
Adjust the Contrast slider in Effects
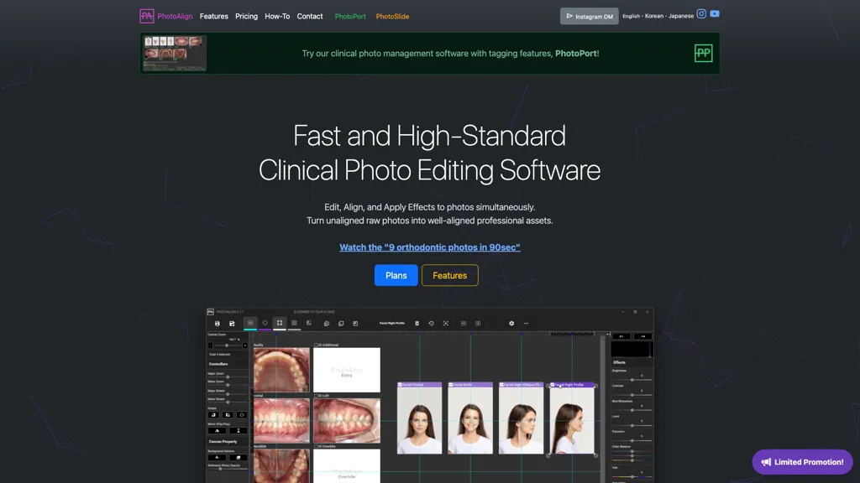632,395
